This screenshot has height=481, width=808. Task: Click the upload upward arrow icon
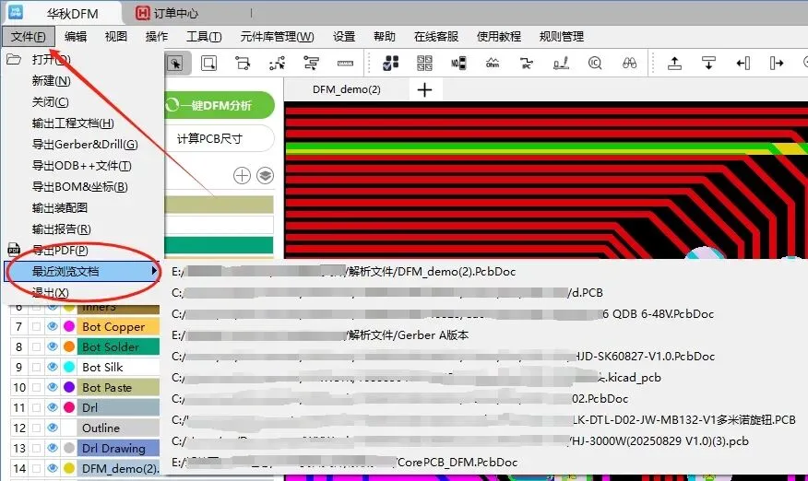[x=674, y=63]
